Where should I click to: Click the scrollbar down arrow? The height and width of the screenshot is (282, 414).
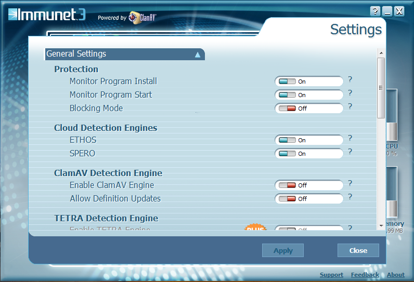tap(381, 225)
